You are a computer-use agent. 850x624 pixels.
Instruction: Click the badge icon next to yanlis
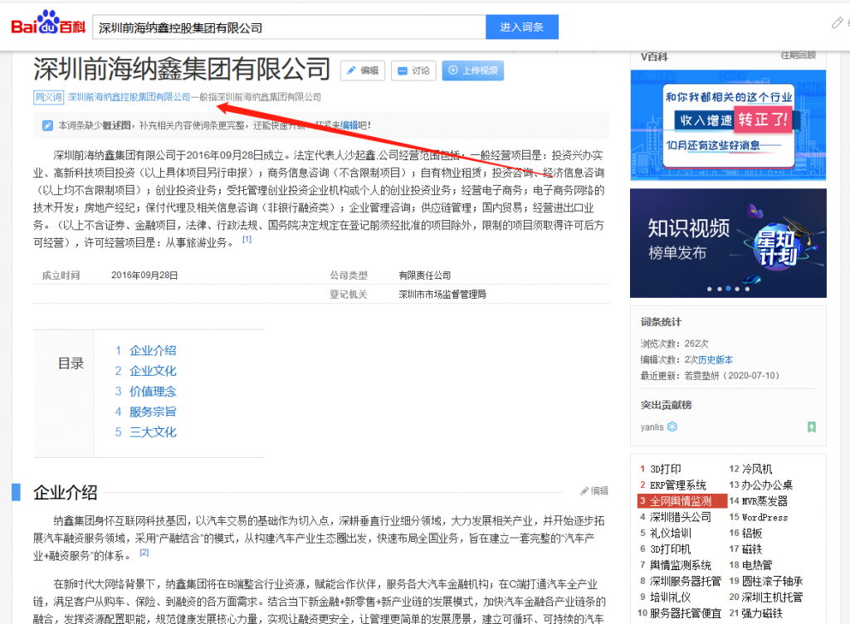[x=672, y=427]
